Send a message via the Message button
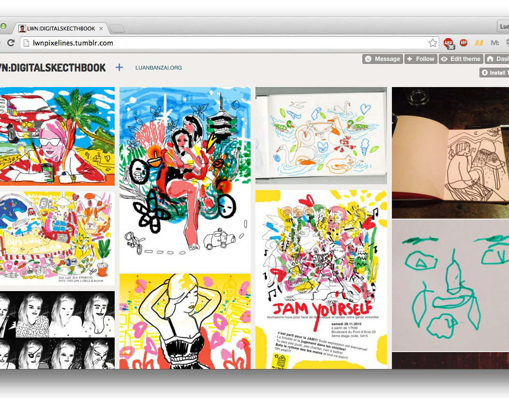 pyautogui.click(x=383, y=59)
